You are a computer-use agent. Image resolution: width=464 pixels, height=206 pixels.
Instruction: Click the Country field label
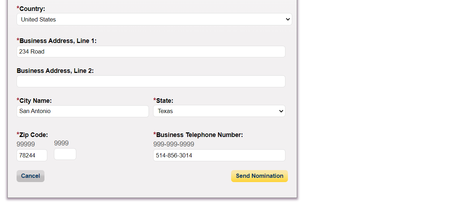pos(32,9)
